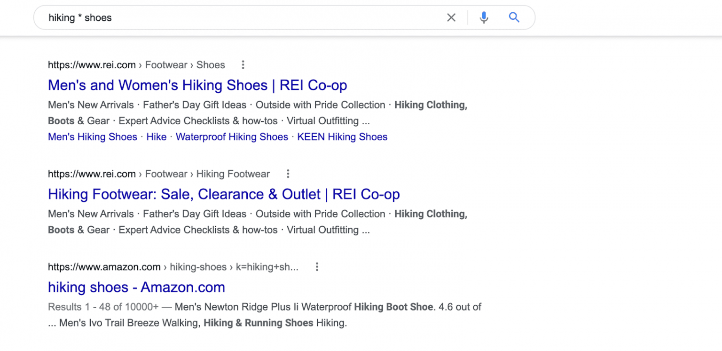Open the Footwear breadcrumb on the first result

[166, 64]
